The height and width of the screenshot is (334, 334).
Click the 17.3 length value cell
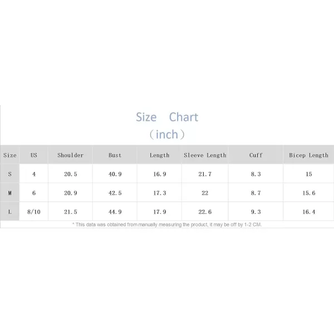tap(160, 193)
